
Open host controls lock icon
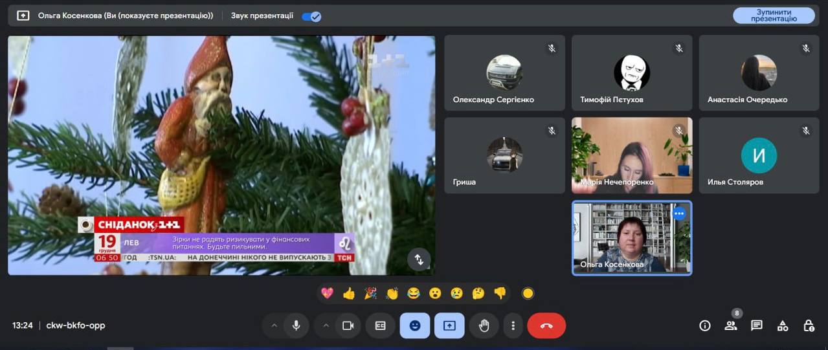click(x=809, y=325)
